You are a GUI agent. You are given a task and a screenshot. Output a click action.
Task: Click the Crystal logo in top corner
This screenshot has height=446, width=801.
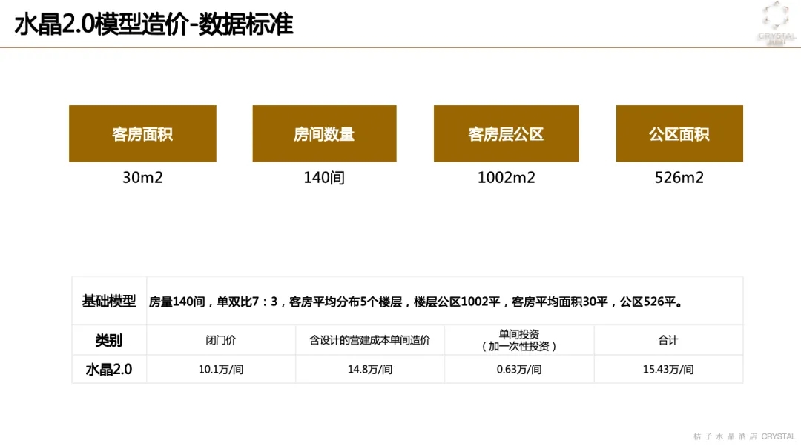[x=776, y=23]
